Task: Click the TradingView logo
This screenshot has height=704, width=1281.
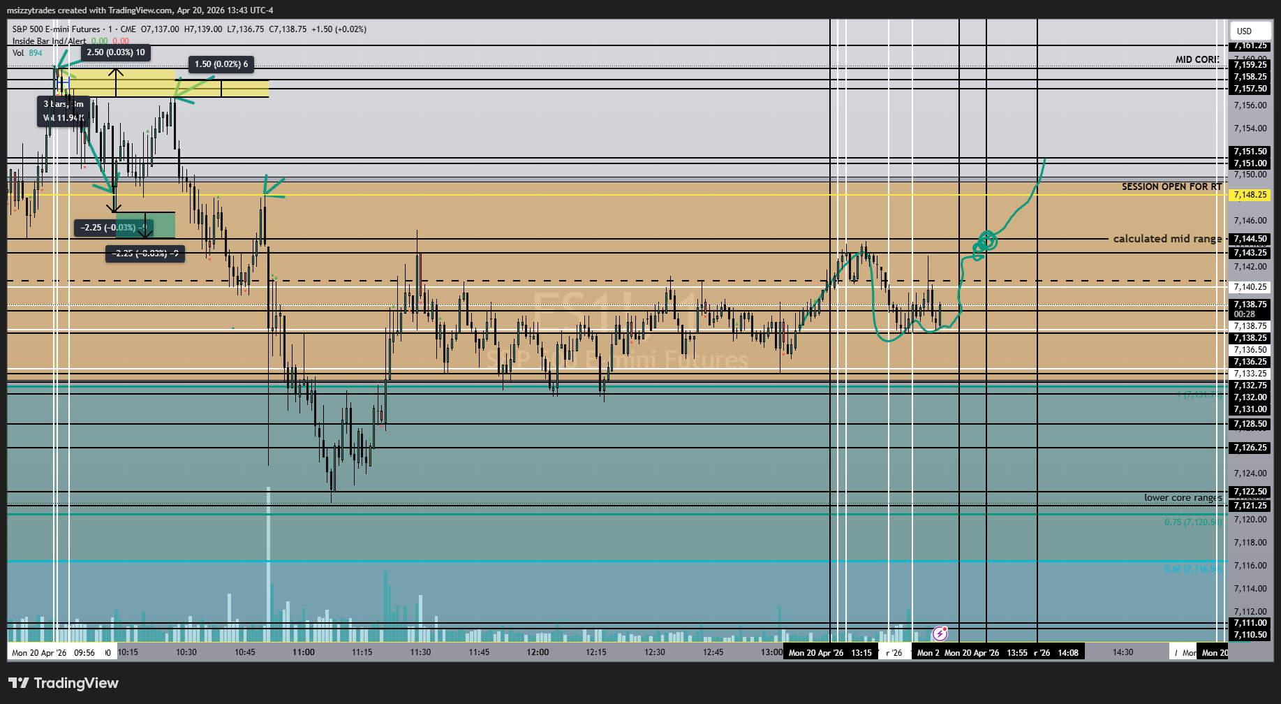Action: (x=64, y=683)
